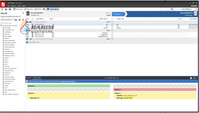Click the binoculars find icon in toolbar
The width and height of the screenshot is (199, 113).
44,9
